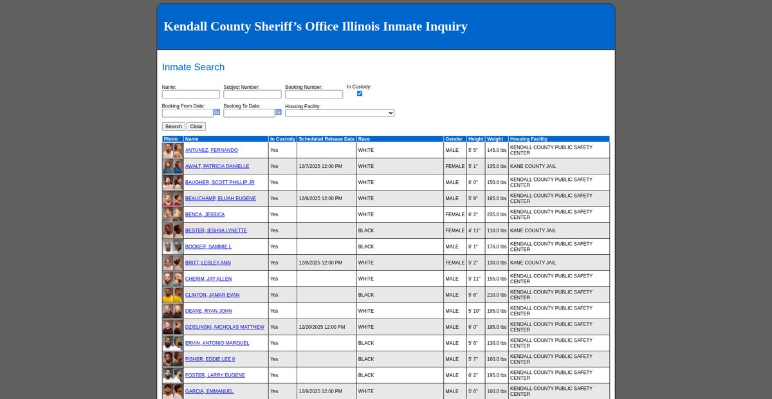Open FOSTER, LARRY EUGENE record

point(215,375)
